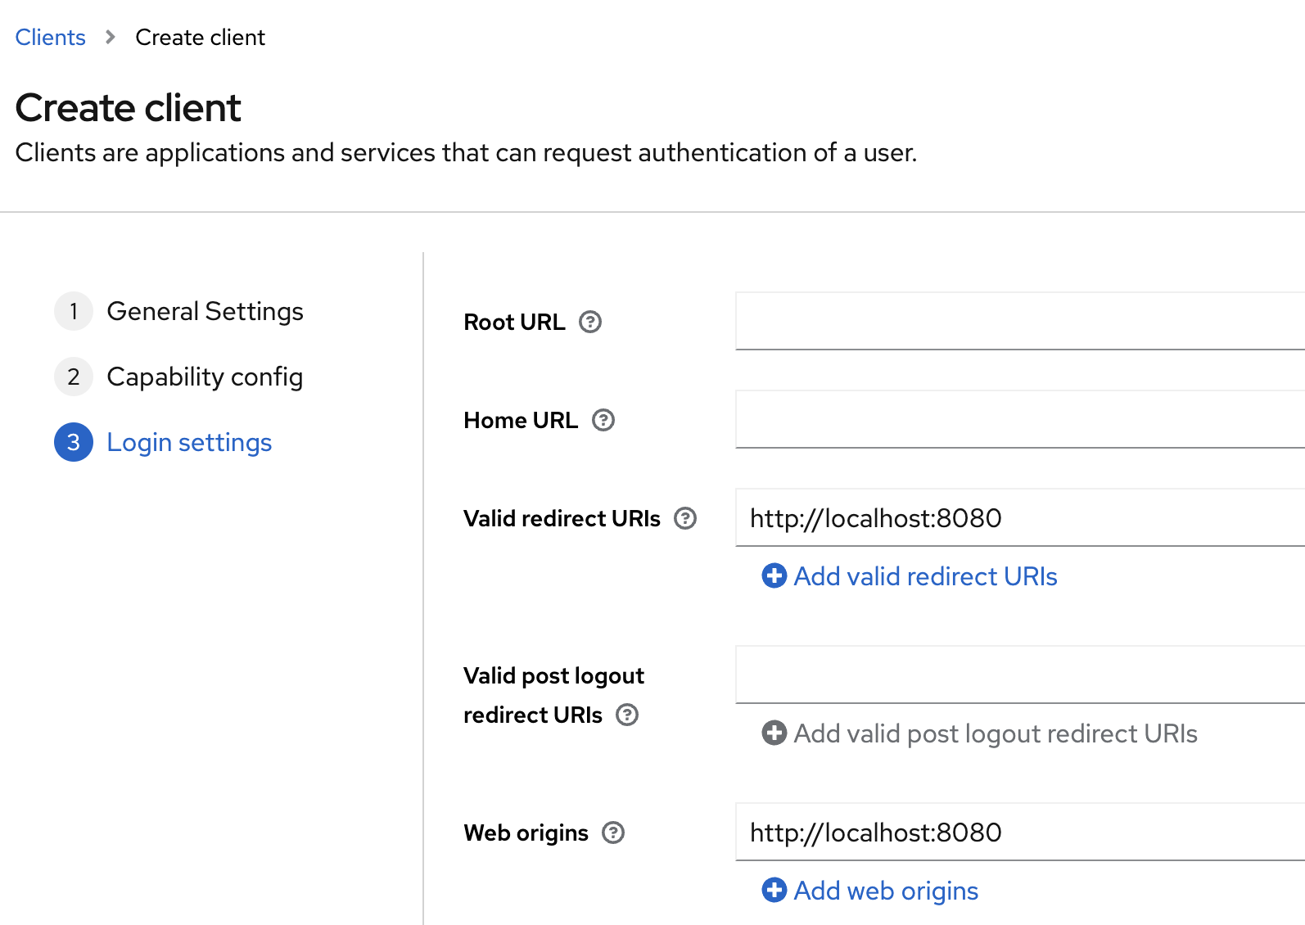Open the Valid post logout redirect URIs help icon
This screenshot has height=925, width=1305.
(x=627, y=715)
